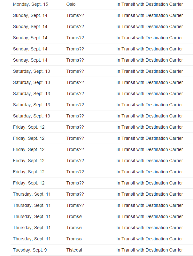Select the bottommost "Thursday, Sept. 11" date entry
The height and width of the screenshot is (256, 193).
(x=32, y=239)
